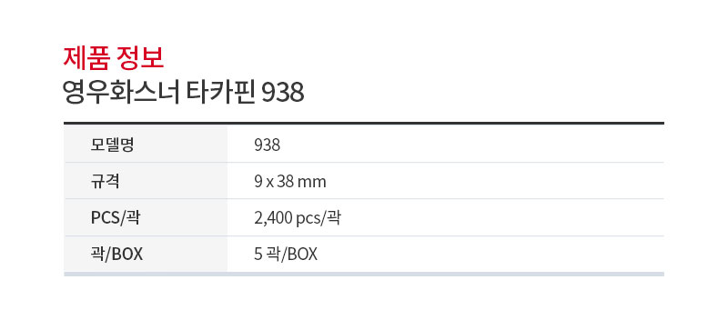Select the 규격 label cell

[146, 181]
